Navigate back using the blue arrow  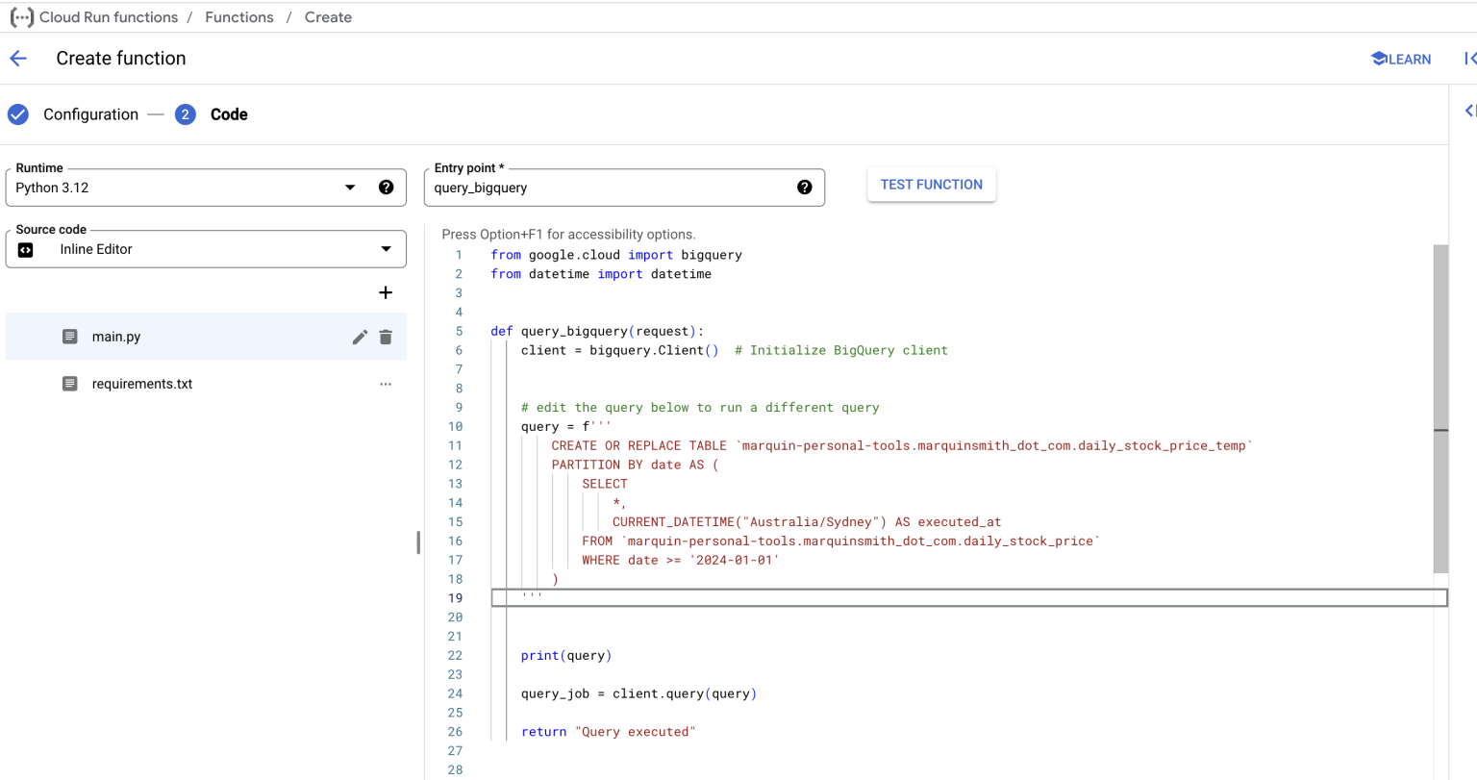(18, 58)
